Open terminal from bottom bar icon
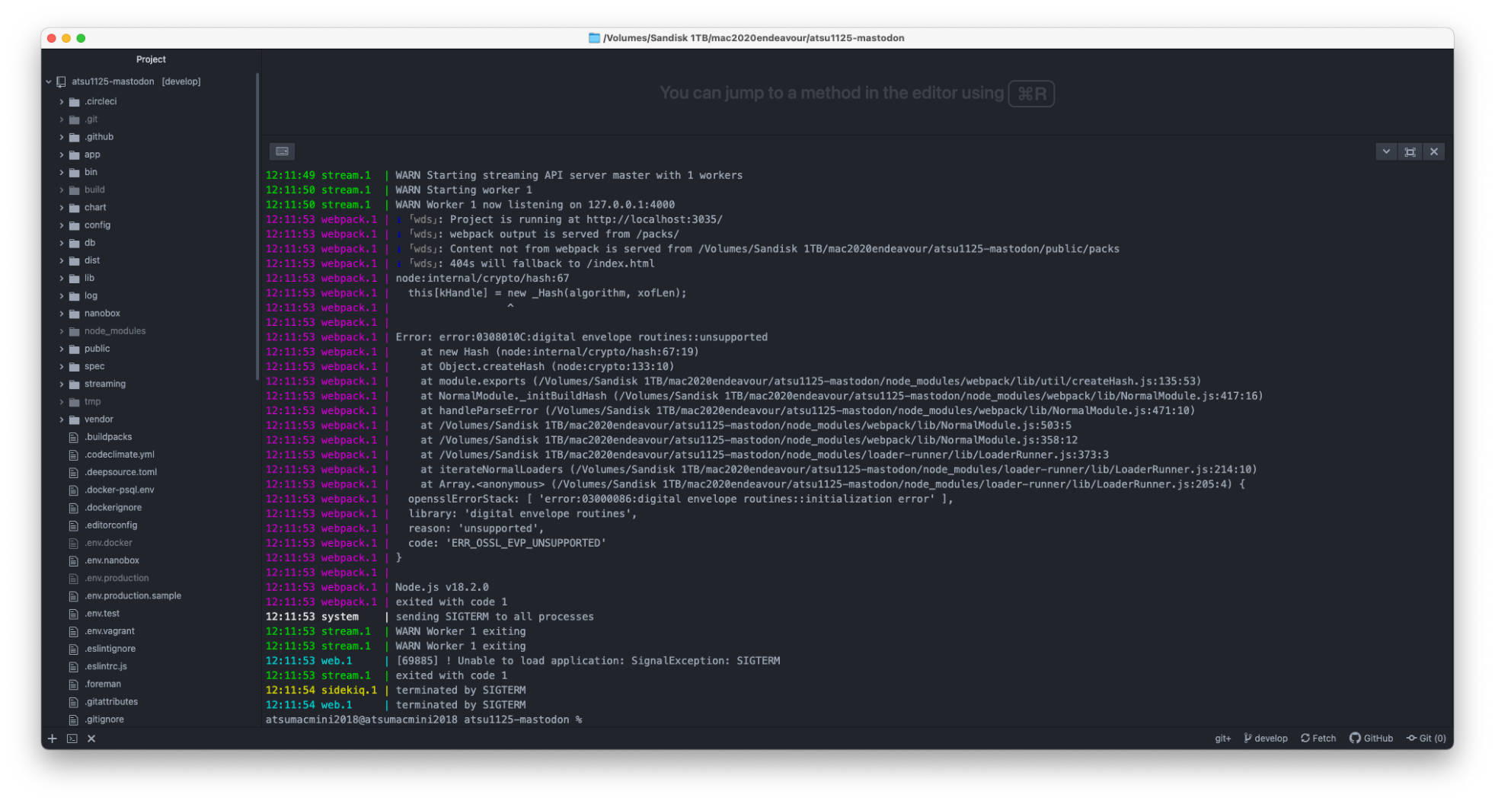This screenshot has height=804, width=1495. point(72,739)
